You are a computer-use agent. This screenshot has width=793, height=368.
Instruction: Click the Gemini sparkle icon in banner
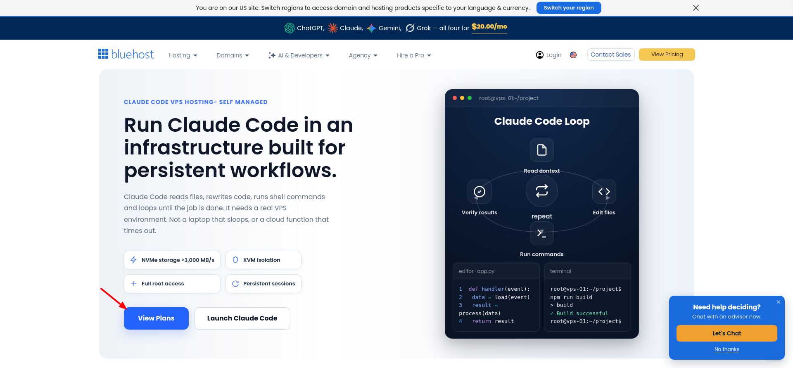[x=371, y=28]
